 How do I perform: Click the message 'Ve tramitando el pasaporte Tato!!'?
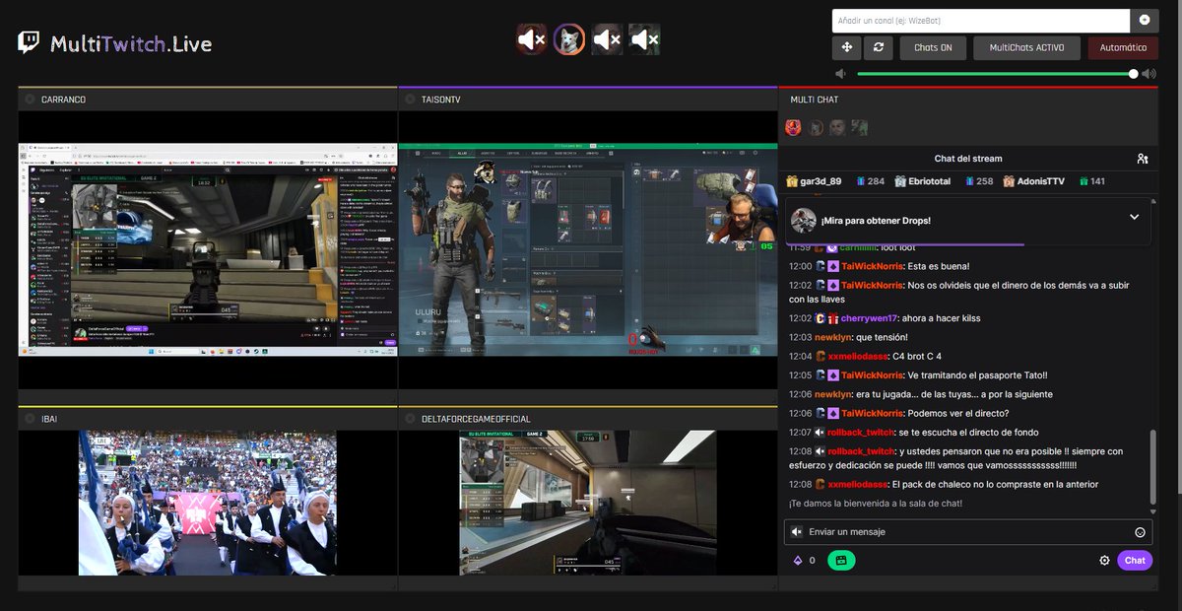(x=978, y=375)
